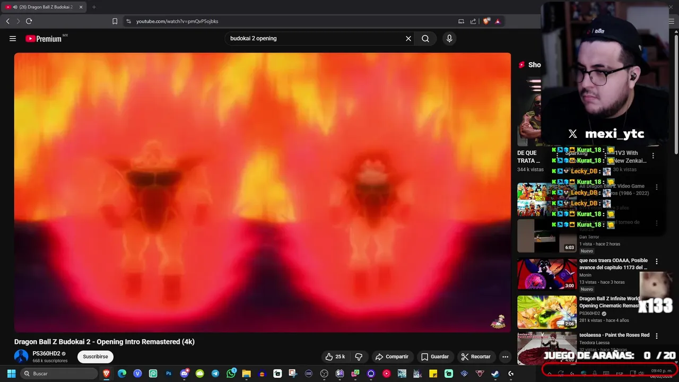Open options for Paint the Roses Red video
The image size is (679, 382).
point(657,336)
